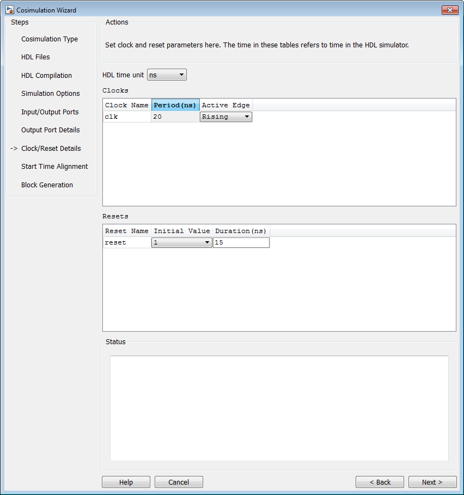The width and height of the screenshot is (464, 495).
Task: Select the HDL Files step
Action: 35,57
